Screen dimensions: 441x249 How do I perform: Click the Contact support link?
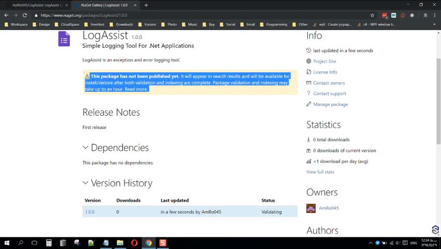tap(330, 94)
